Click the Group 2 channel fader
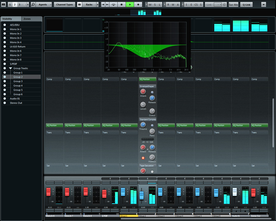This screenshot has width=276, height=221. pos(141,195)
